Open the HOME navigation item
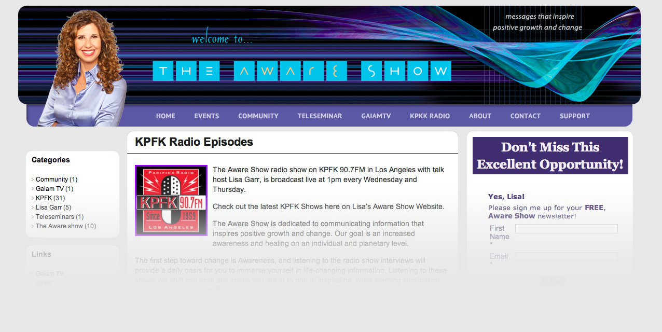Screen dimensions: 662x332 [x=165, y=116]
